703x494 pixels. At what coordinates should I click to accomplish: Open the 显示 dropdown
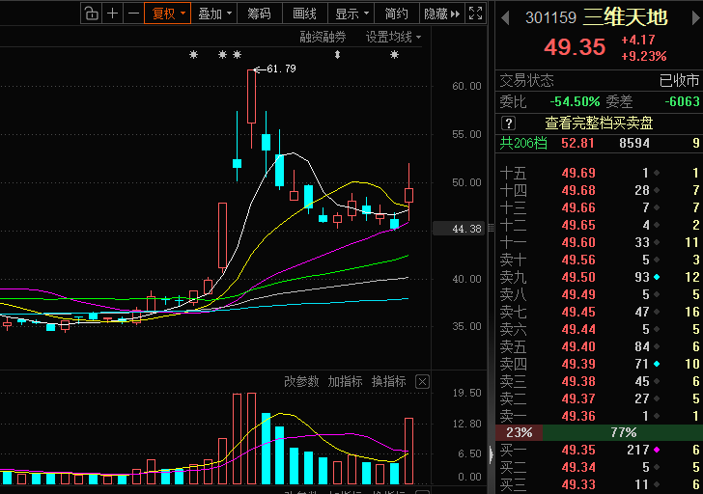coord(351,14)
